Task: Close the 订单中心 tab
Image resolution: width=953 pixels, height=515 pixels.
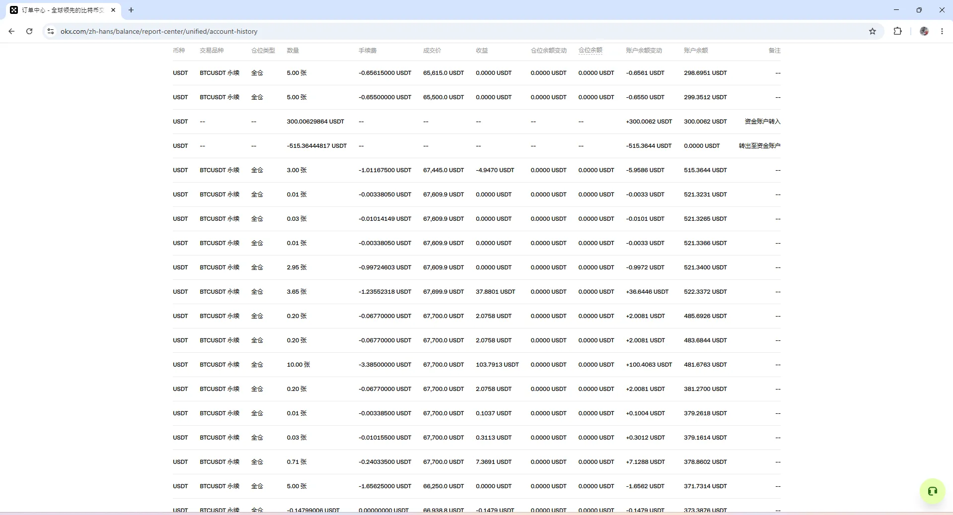Action: tap(113, 10)
